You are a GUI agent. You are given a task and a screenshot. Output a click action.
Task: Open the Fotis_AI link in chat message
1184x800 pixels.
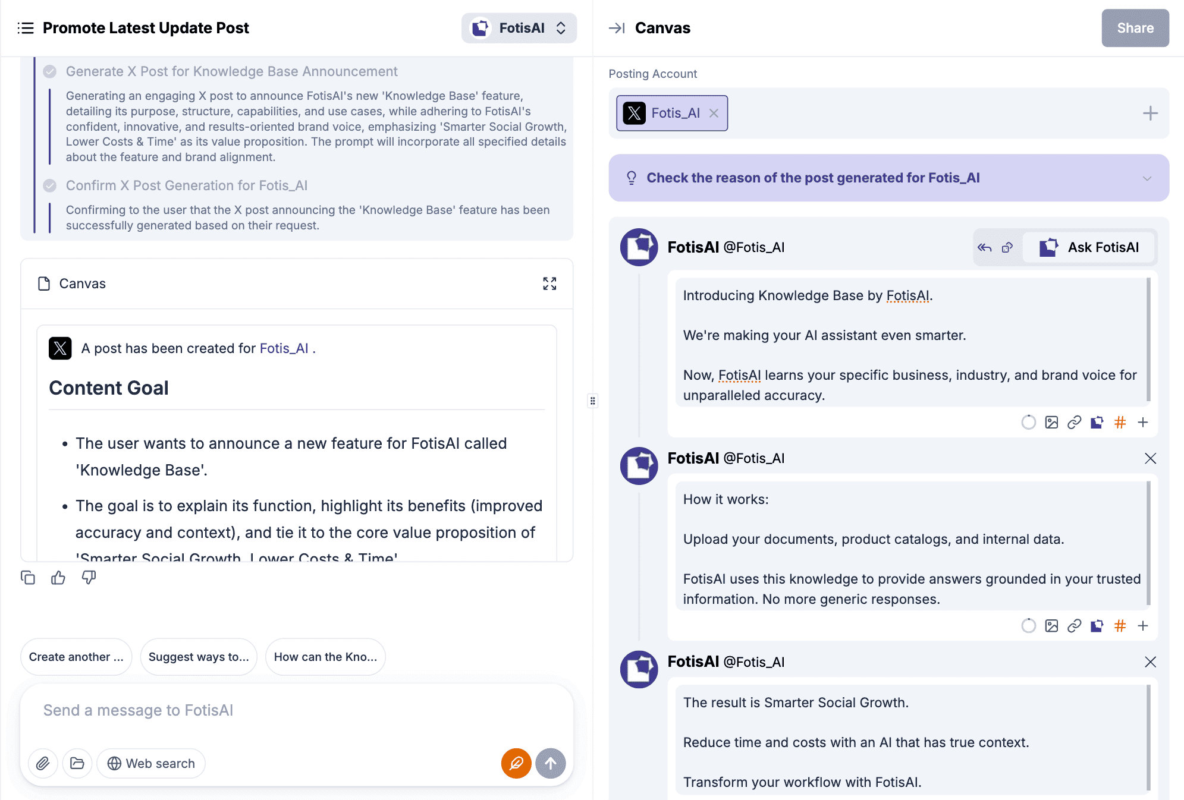284,348
